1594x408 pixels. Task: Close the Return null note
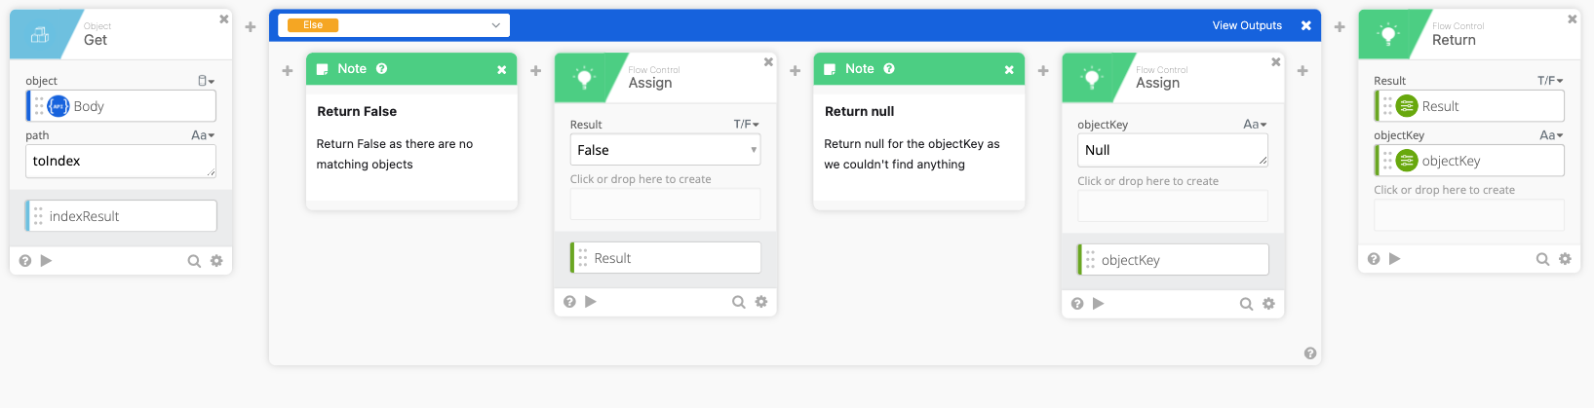(1009, 70)
